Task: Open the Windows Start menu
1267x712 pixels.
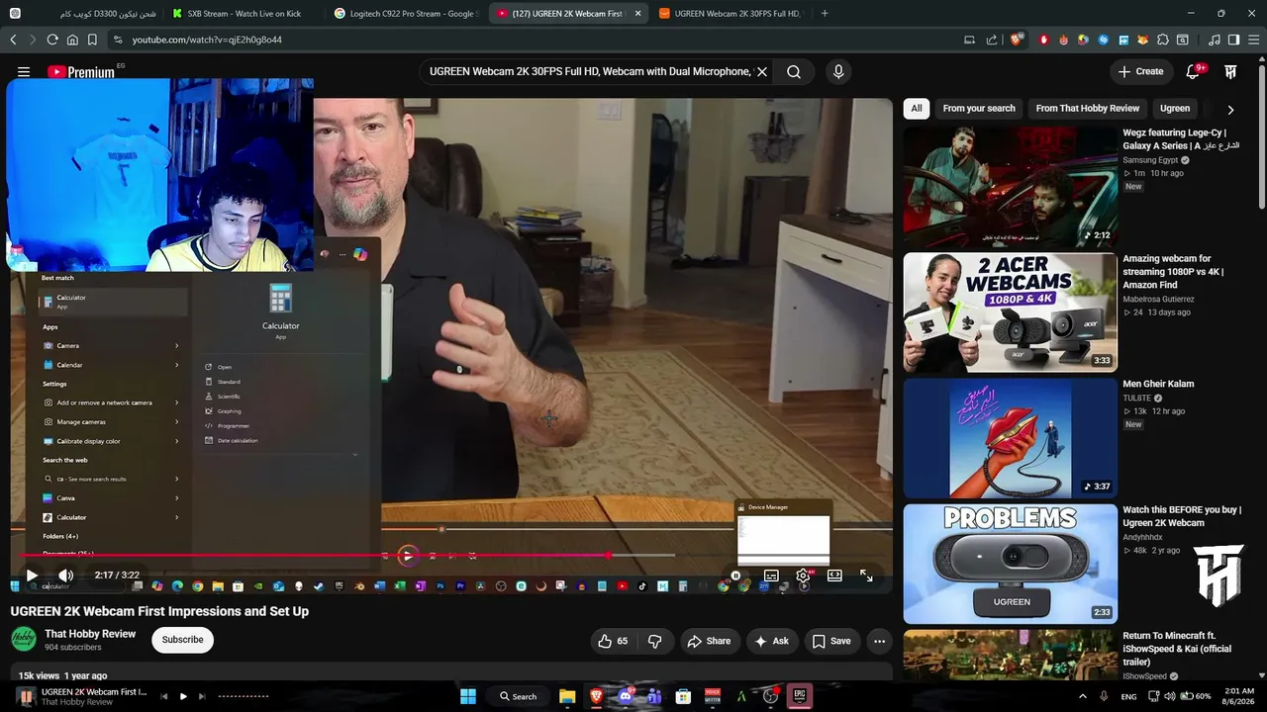Action: (468, 696)
